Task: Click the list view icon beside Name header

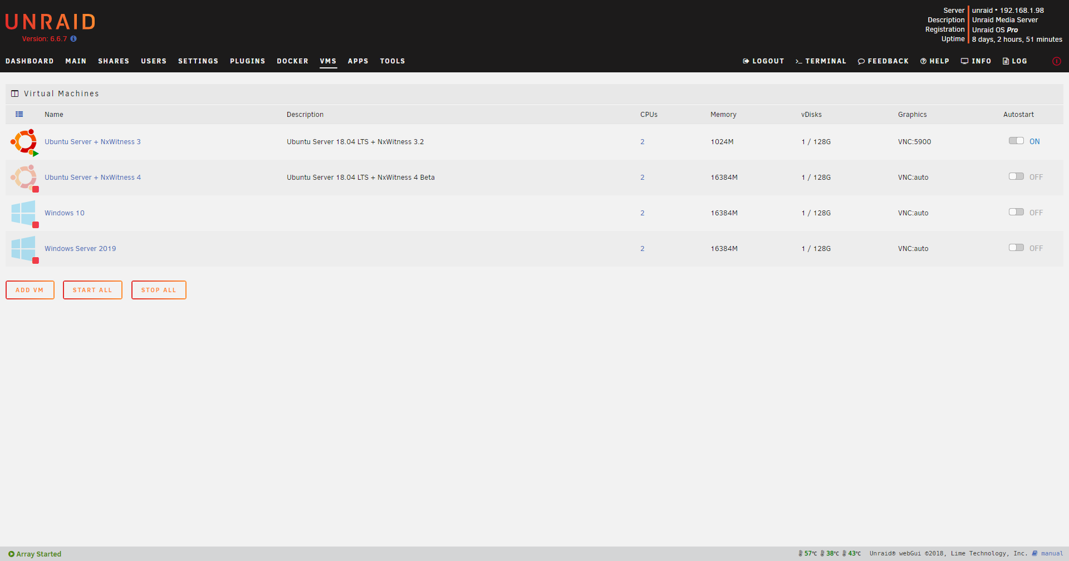Action: pos(19,114)
